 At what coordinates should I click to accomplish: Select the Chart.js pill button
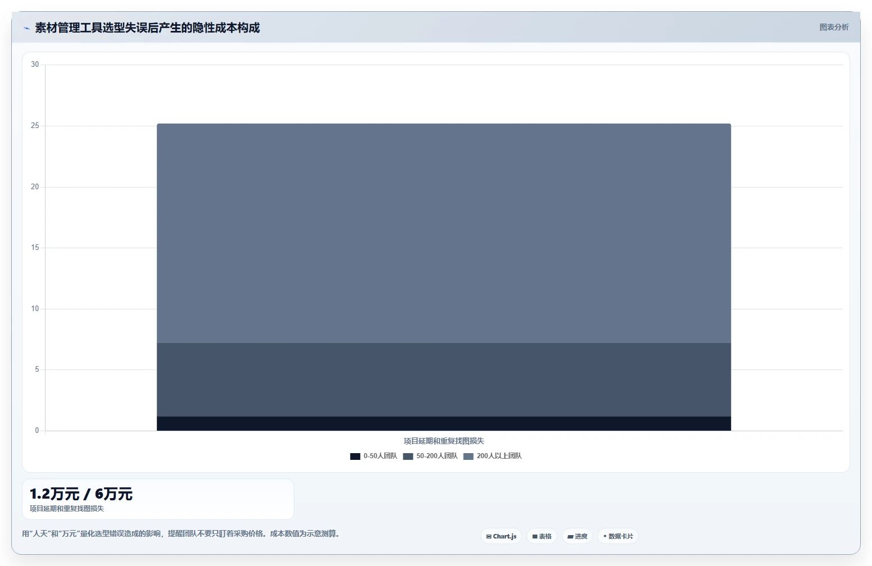501,536
